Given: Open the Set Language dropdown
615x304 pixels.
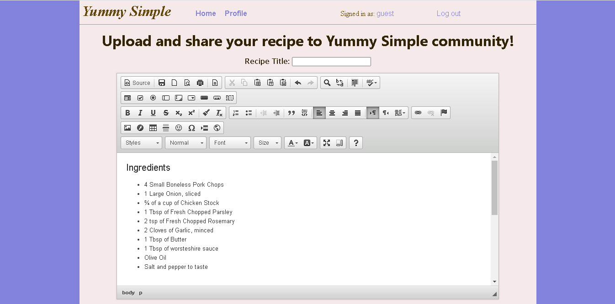Looking at the screenshot, I should click(400, 113).
